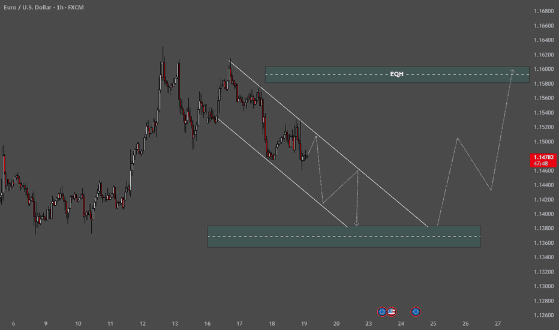Click the Euro / U.S. Dollar symbol title
The width and height of the screenshot is (559, 330).
tap(28, 7)
